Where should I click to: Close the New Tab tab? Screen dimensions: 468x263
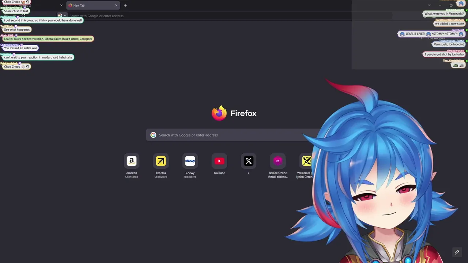[x=116, y=5]
